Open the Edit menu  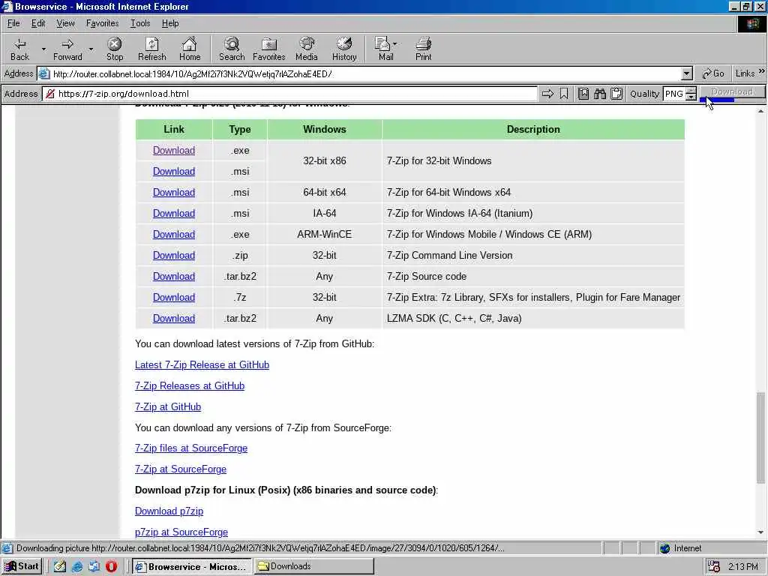(38, 23)
